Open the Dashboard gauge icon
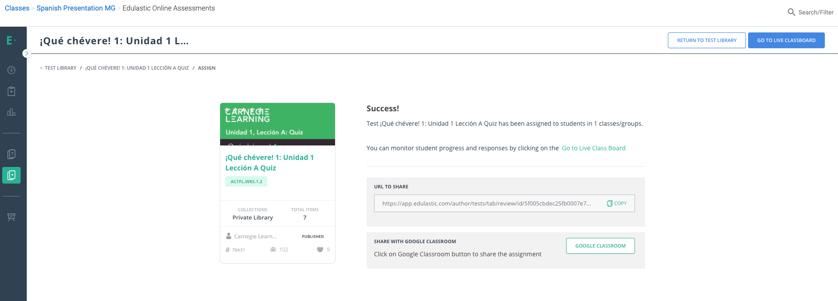Screen dimensions: 838x301 click(11, 70)
